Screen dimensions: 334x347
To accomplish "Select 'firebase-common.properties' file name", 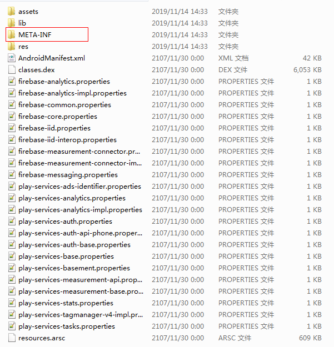I will click(64, 105).
